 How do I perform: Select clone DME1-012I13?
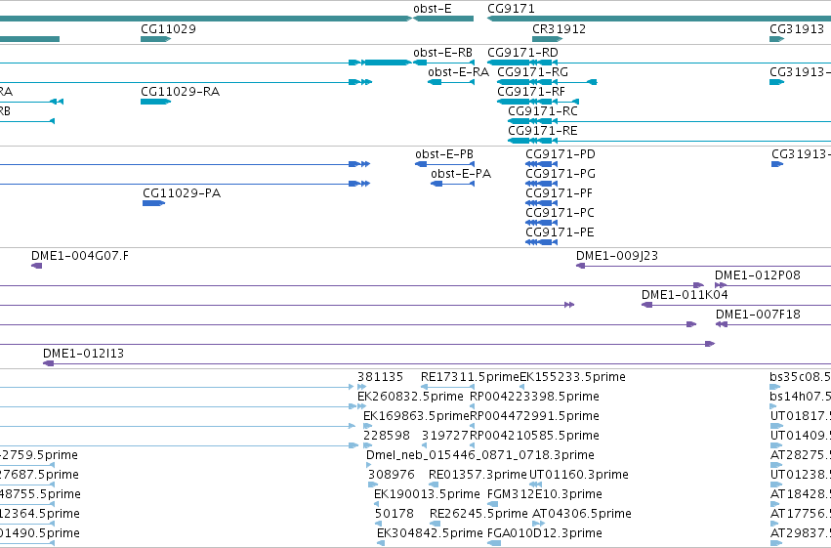pyautogui.click(x=83, y=354)
